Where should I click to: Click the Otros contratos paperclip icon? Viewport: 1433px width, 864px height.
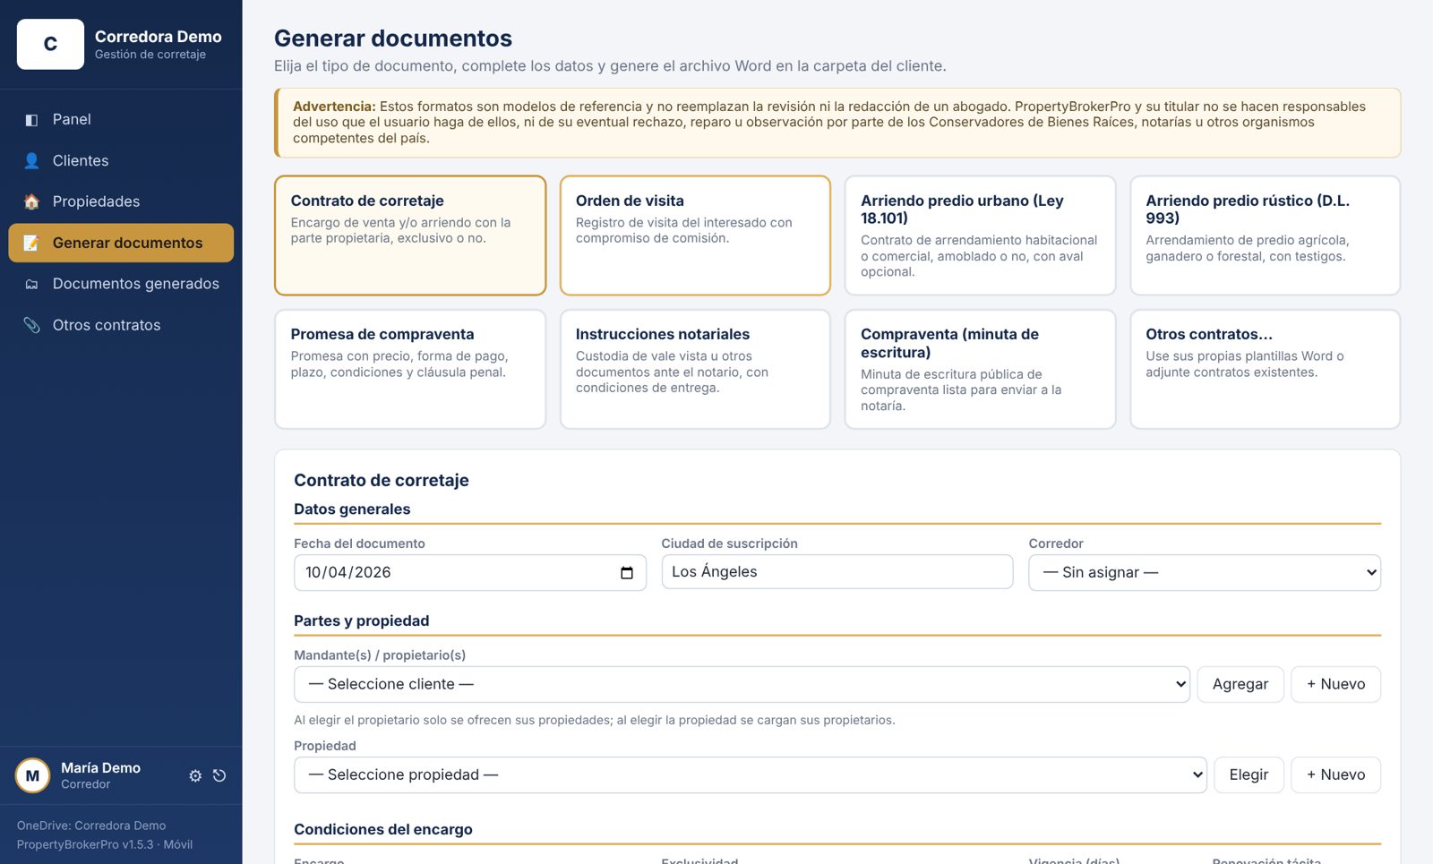(x=31, y=326)
